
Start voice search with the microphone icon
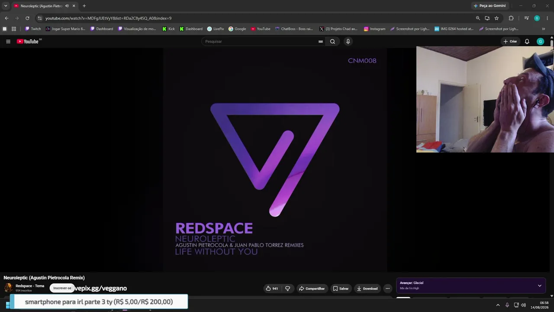point(348,42)
